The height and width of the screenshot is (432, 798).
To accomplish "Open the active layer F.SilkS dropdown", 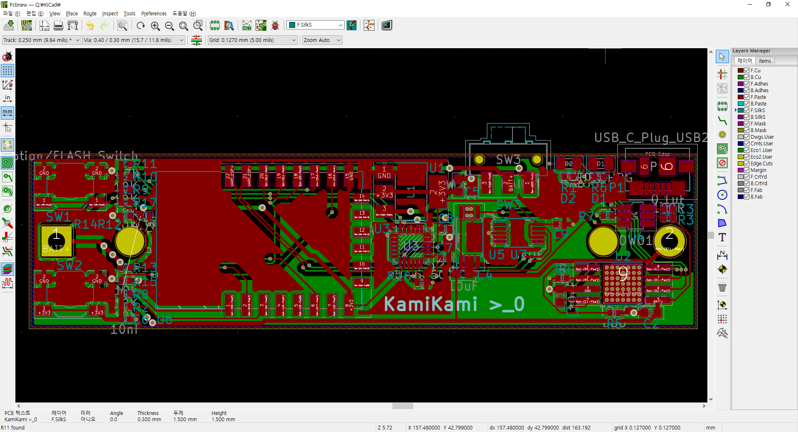I will pyautogui.click(x=315, y=25).
